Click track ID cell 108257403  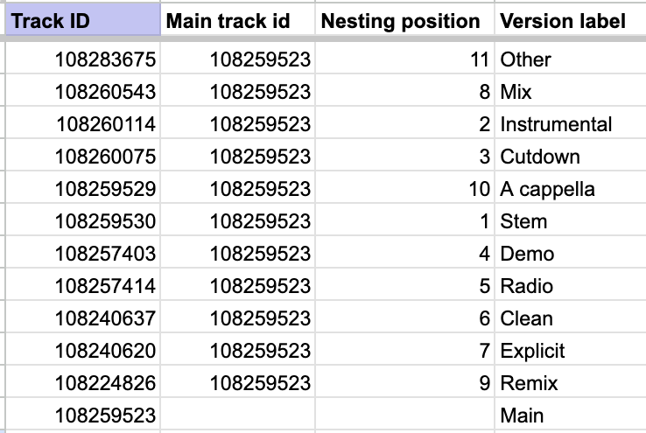[83, 252]
